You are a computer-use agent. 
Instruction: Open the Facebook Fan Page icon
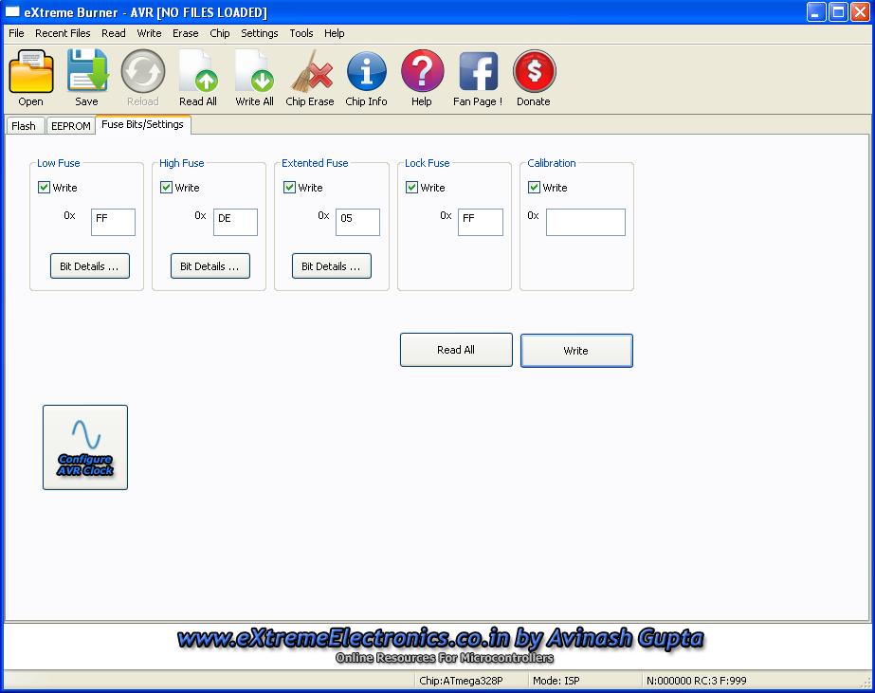pyautogui.click(x=478, y=74)
